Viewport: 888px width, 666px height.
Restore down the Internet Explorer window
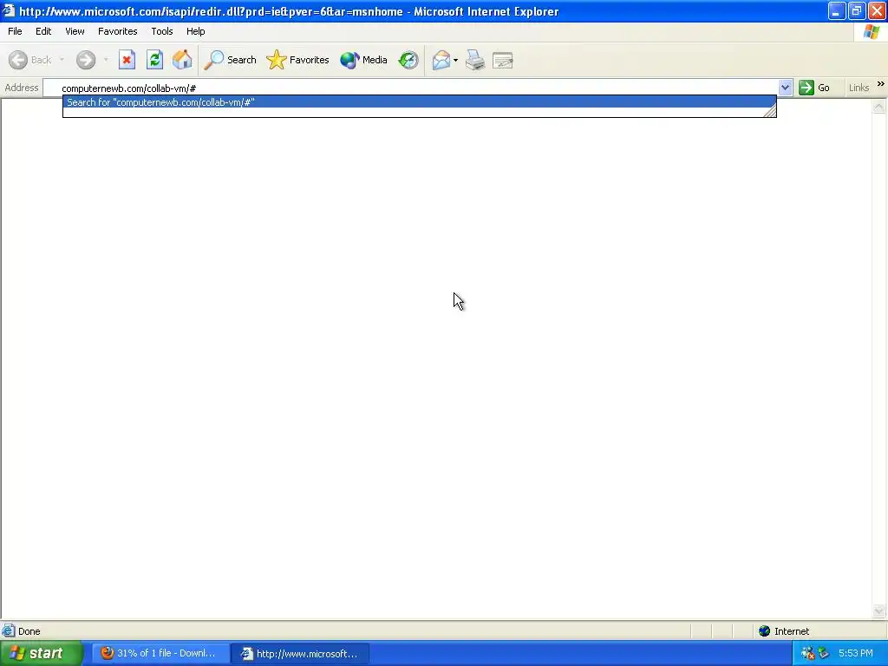pyautogui.click(x=856, y=10)
